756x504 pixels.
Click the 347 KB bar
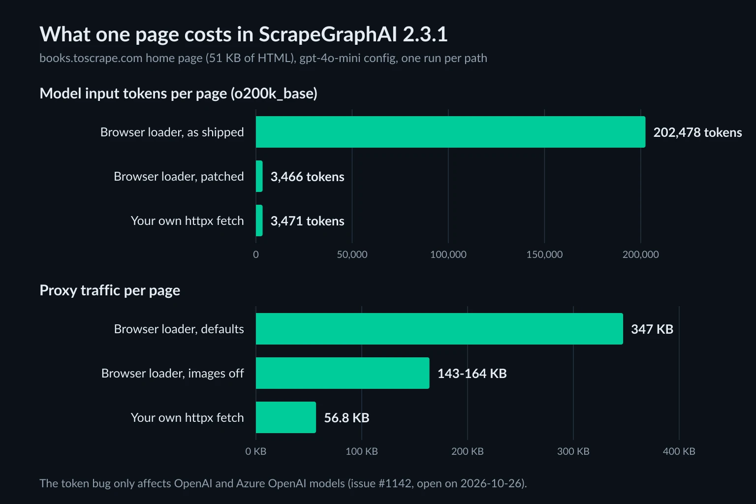pos(440,329)
